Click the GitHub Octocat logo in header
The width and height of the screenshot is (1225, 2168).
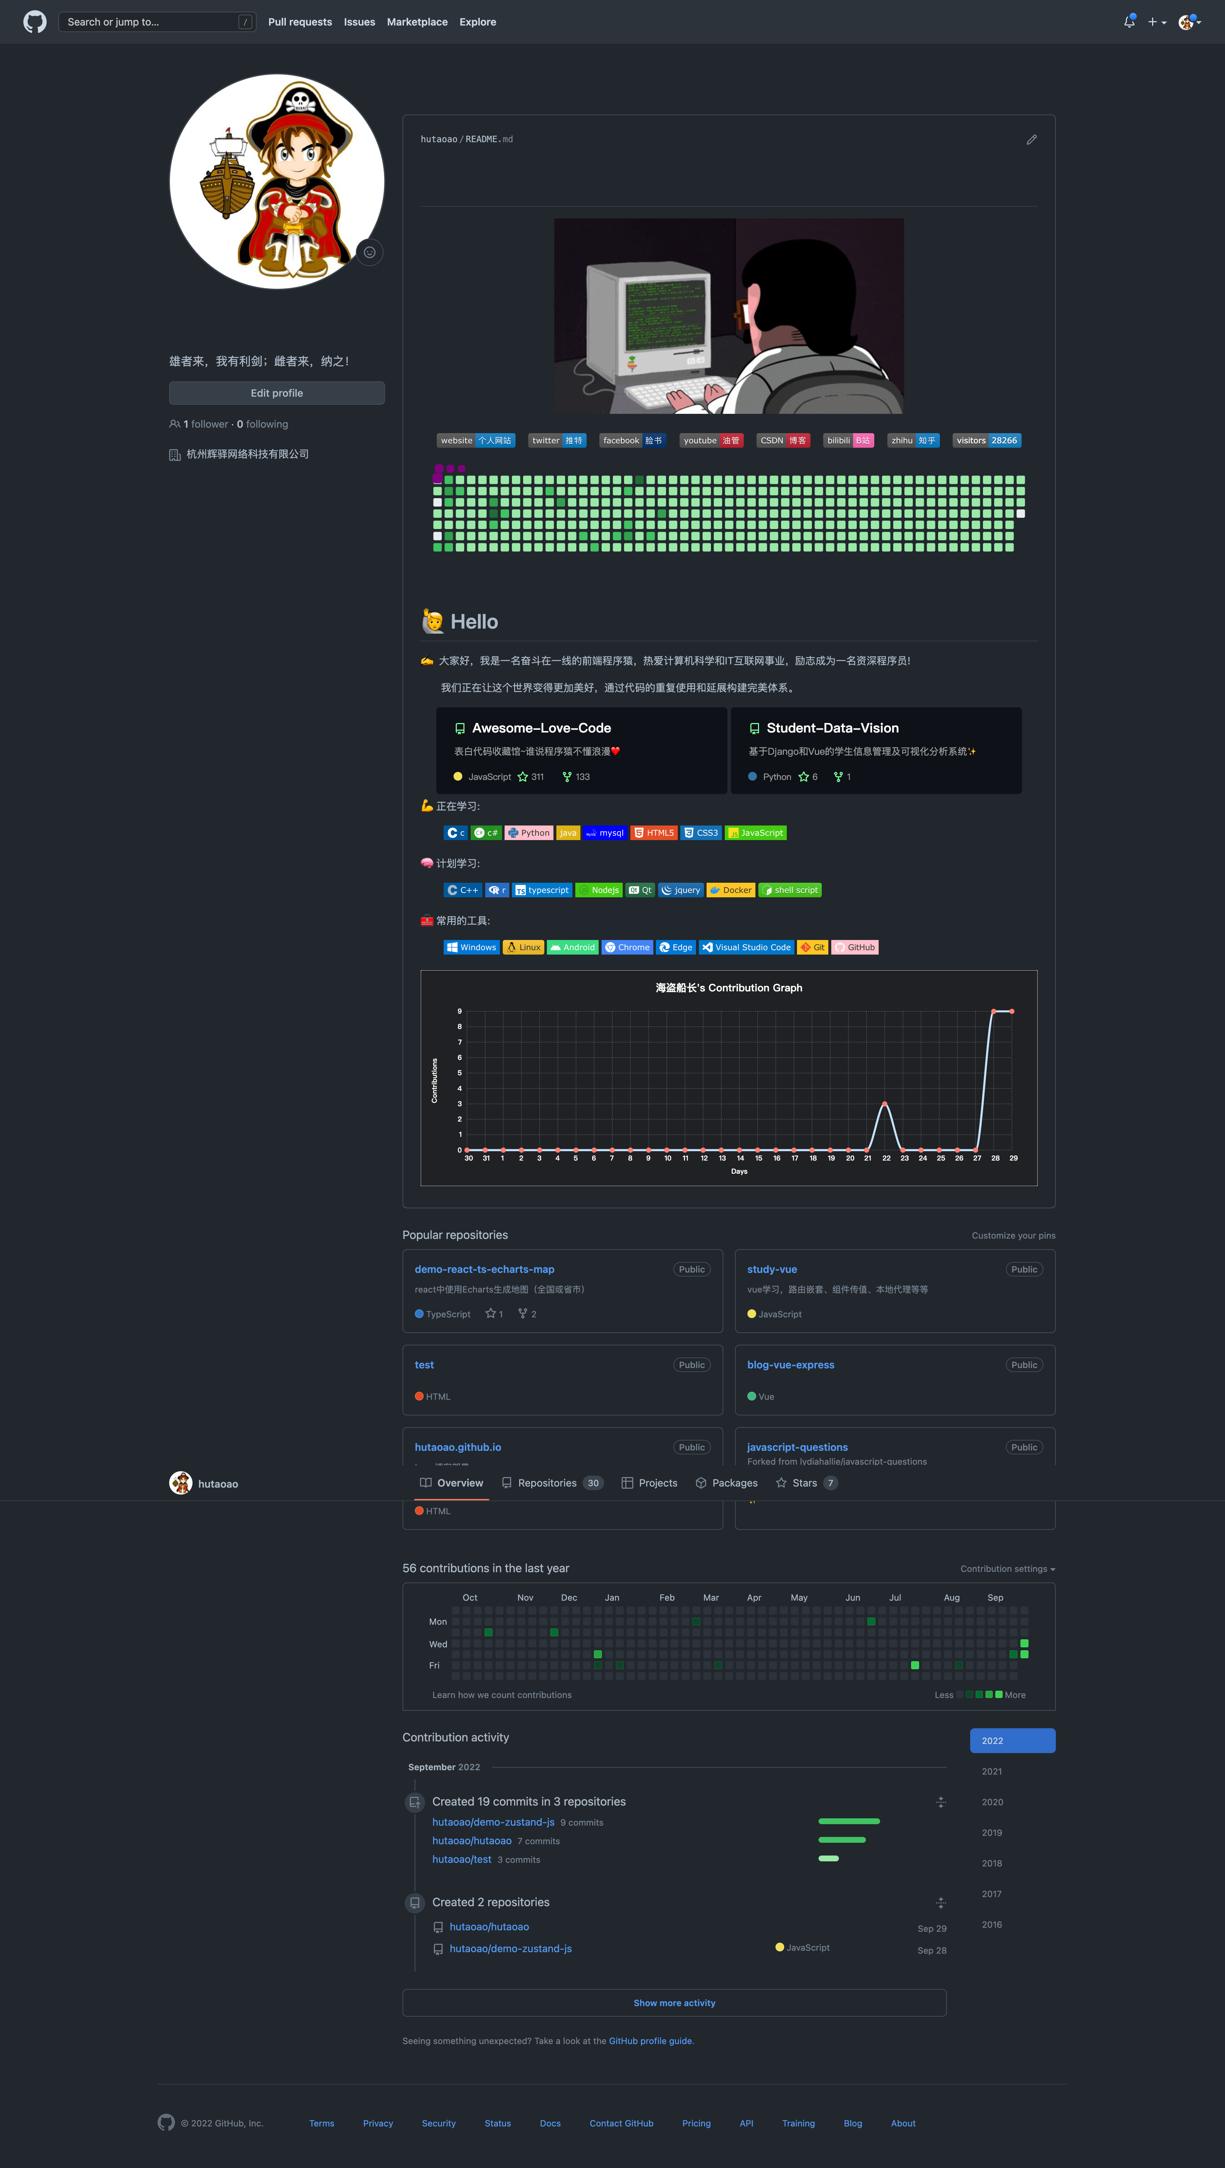35,22
